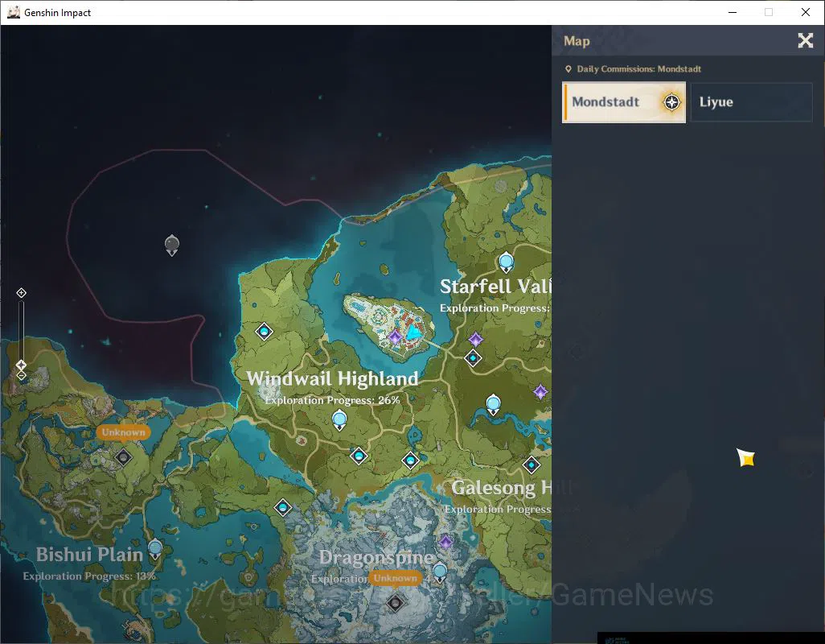825x644 pixels.
Task: Switch to the Liyue region tab
Action: pyautogui.click(x=751, y=102)
